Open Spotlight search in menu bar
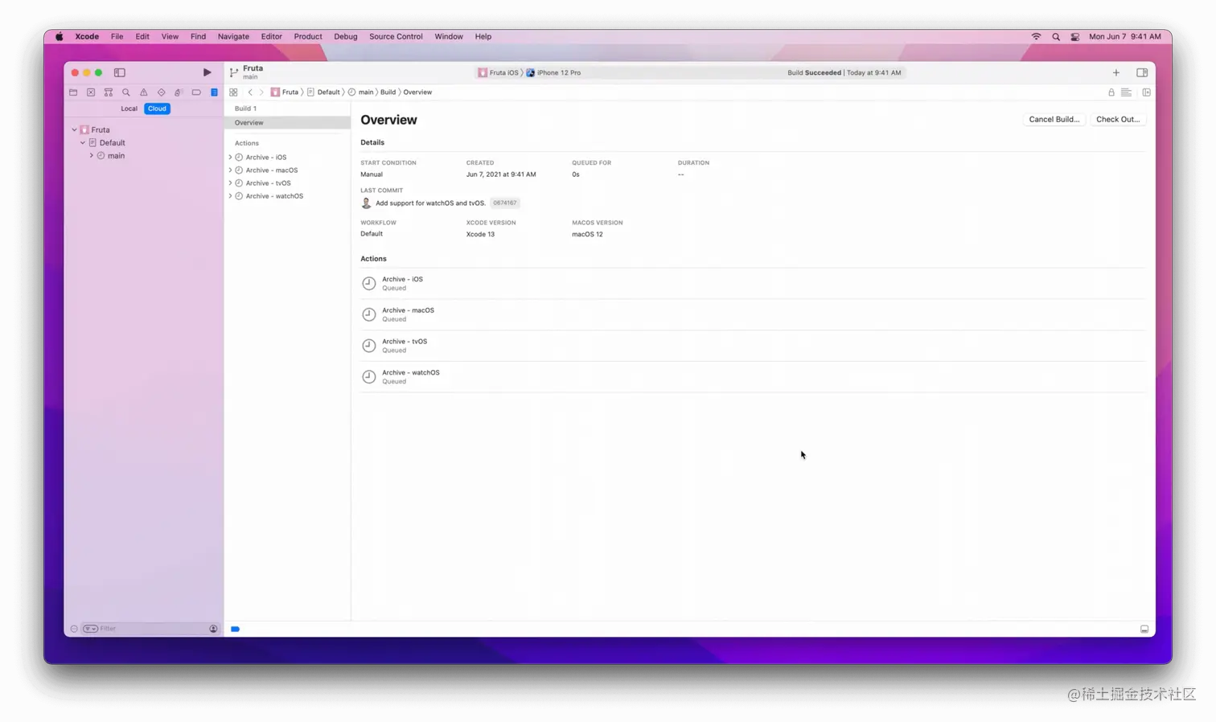 coord(1056,36)
